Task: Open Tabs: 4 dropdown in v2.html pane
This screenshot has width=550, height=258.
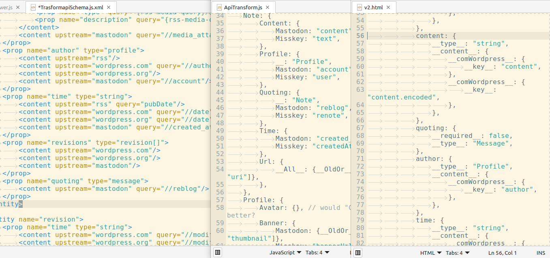Action: coord(458,253)
